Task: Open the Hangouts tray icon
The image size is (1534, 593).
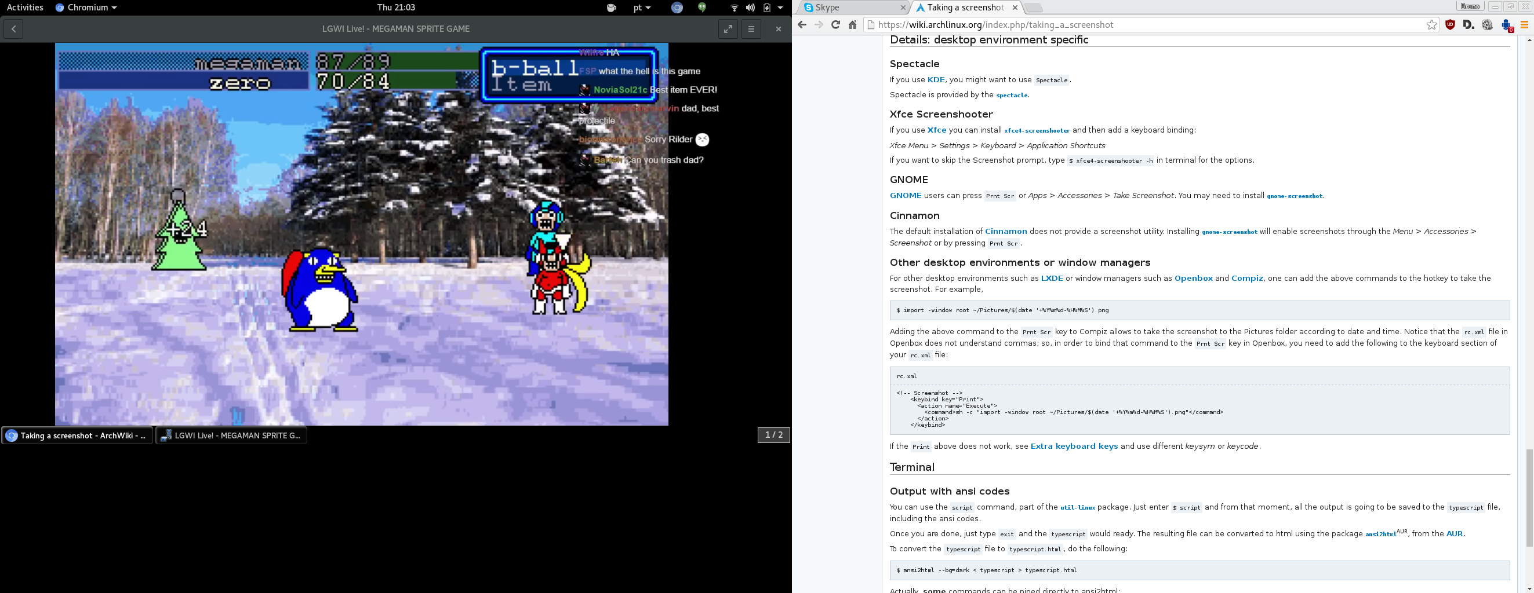Action: tap(702, 8)
